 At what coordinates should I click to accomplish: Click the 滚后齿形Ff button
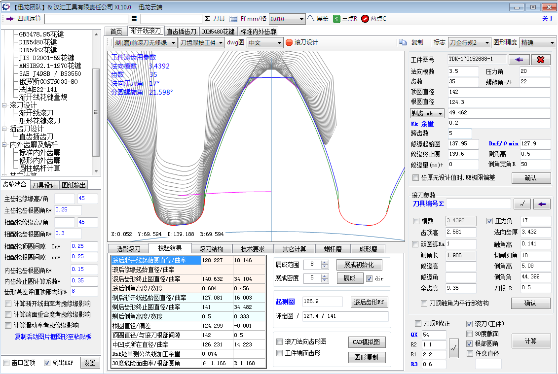pyautogui.click(x=369, y=302)
